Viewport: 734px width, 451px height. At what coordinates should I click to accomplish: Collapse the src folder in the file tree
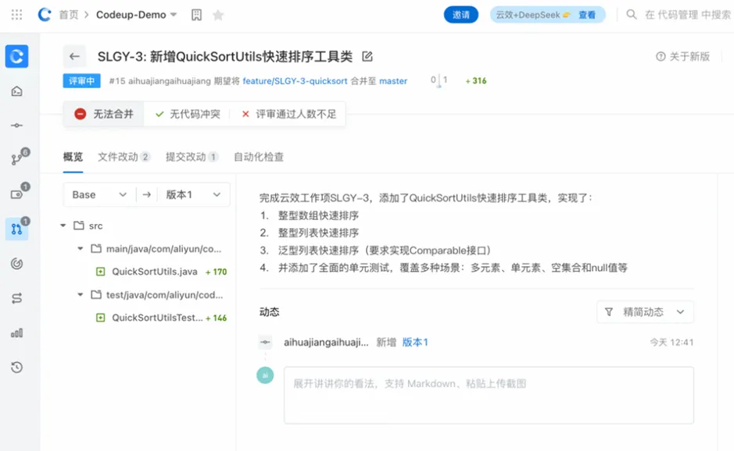coord(63,225)
